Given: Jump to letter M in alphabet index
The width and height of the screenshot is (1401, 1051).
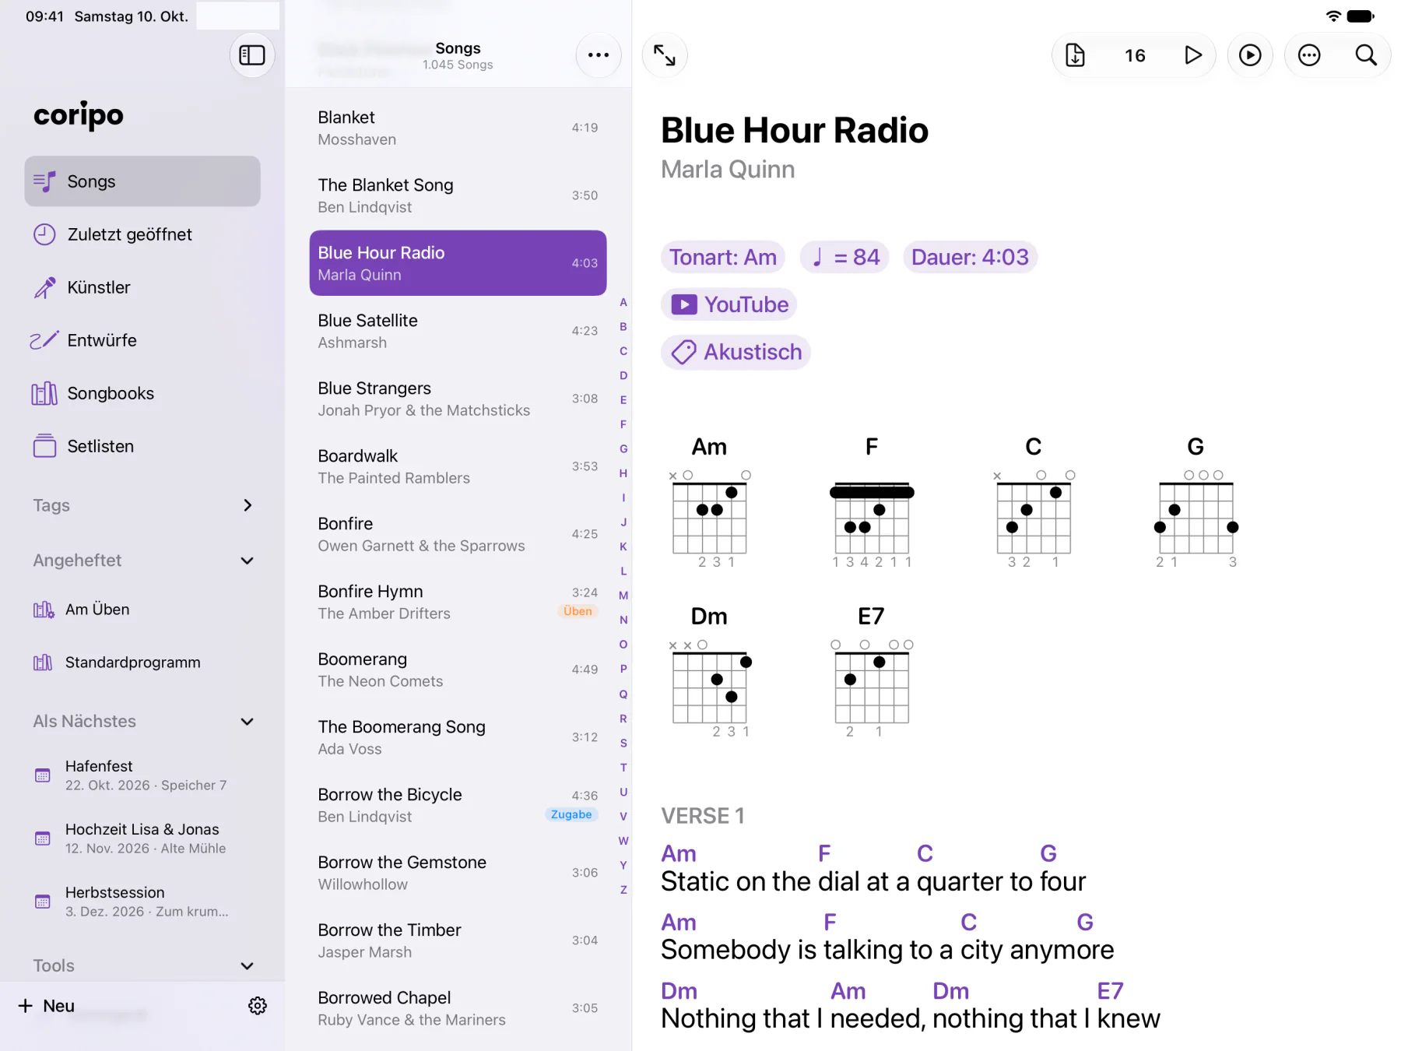Looking at the screenshot, I should (623, 596).
